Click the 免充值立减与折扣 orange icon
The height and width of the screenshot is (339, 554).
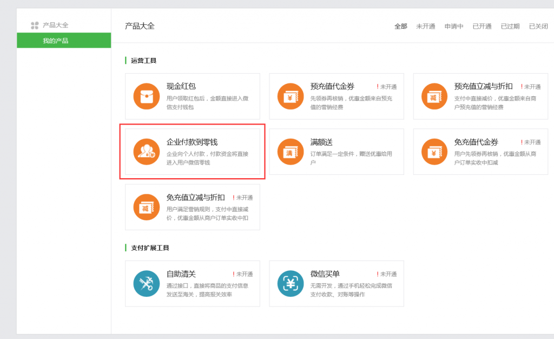point(147,207)
